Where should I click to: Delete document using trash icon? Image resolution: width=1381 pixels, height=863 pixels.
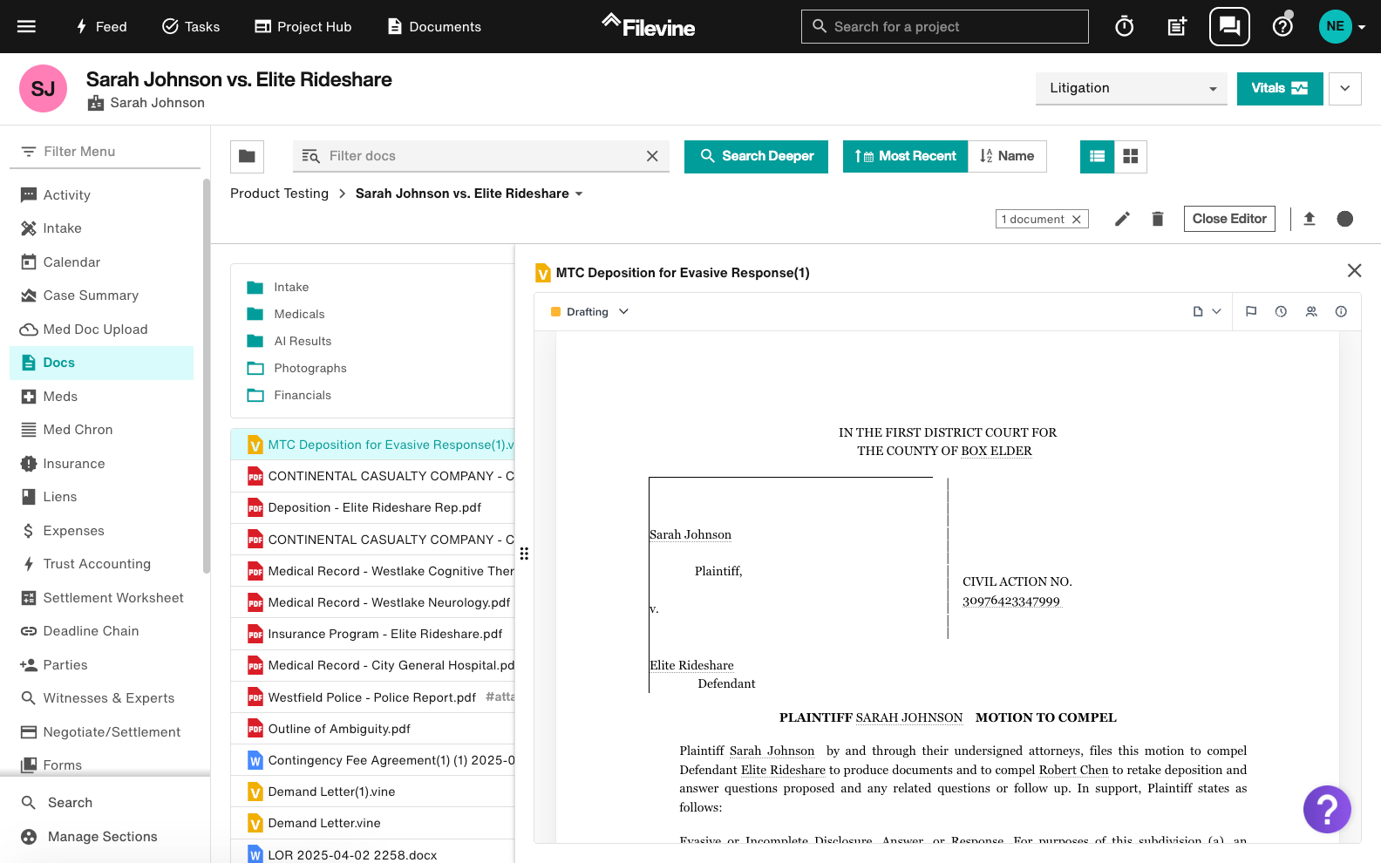click(1158, 219)
